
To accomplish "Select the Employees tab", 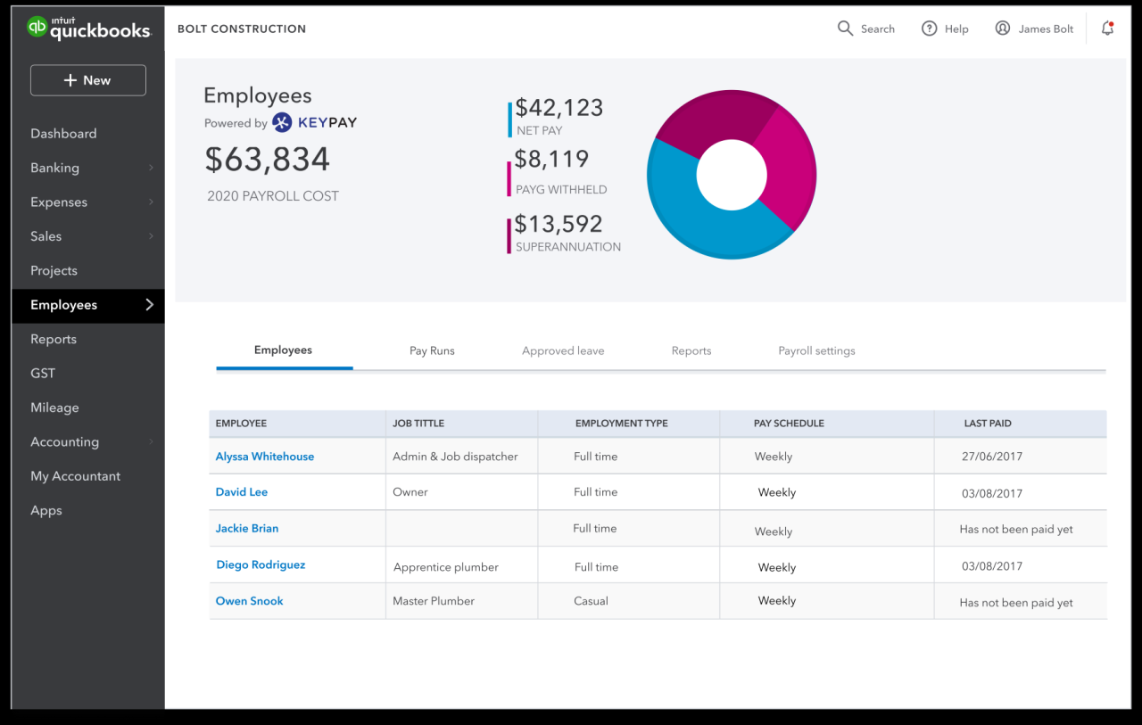I will click(x=283, y=350).
